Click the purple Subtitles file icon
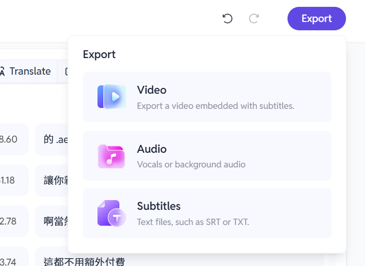 (112, 213)
